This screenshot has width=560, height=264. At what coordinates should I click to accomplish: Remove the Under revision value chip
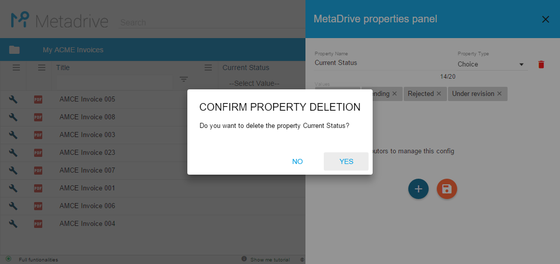(x=499, y=94)
